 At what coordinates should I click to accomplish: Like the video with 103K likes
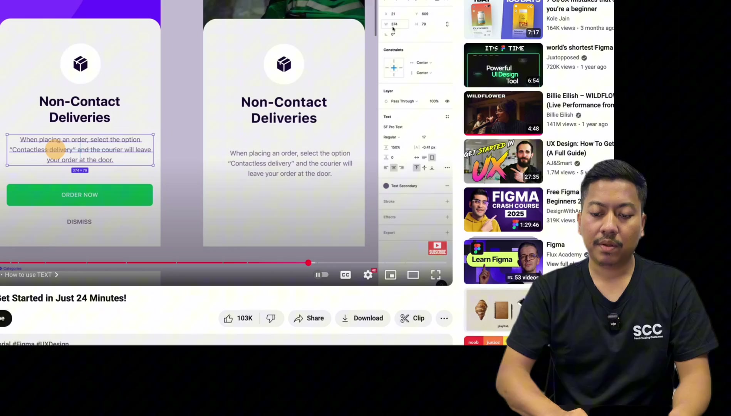click(239, 318)
